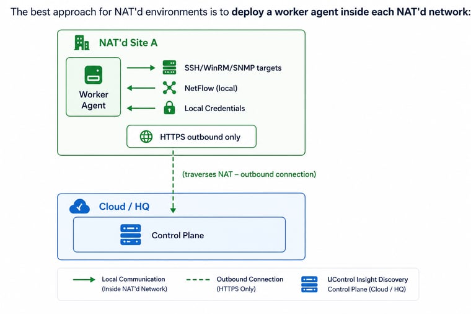Click the green padlock icon beside Local Credentials
The width and height of the screenshot is (471, 314).
pyautogui.click(x=169, y=108)
